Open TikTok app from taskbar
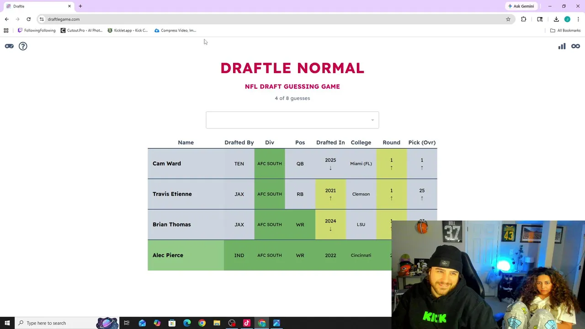This screenshot has width=585, height=329. coord(247,323)
